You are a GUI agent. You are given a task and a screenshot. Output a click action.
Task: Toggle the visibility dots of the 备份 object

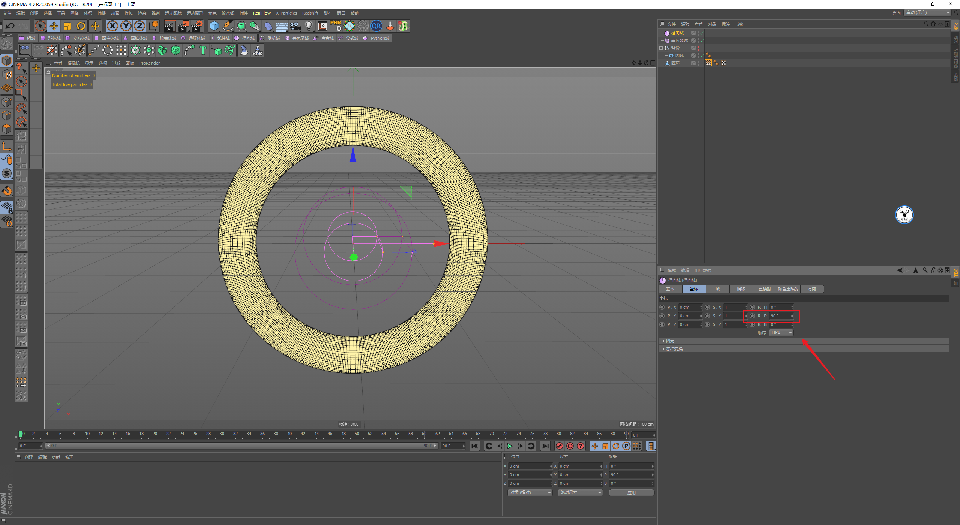[698, 48]
